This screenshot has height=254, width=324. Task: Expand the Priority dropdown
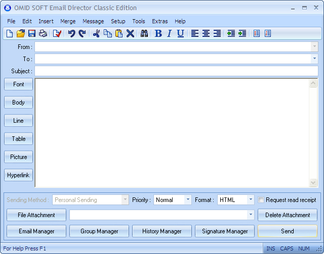click(188, 200)
